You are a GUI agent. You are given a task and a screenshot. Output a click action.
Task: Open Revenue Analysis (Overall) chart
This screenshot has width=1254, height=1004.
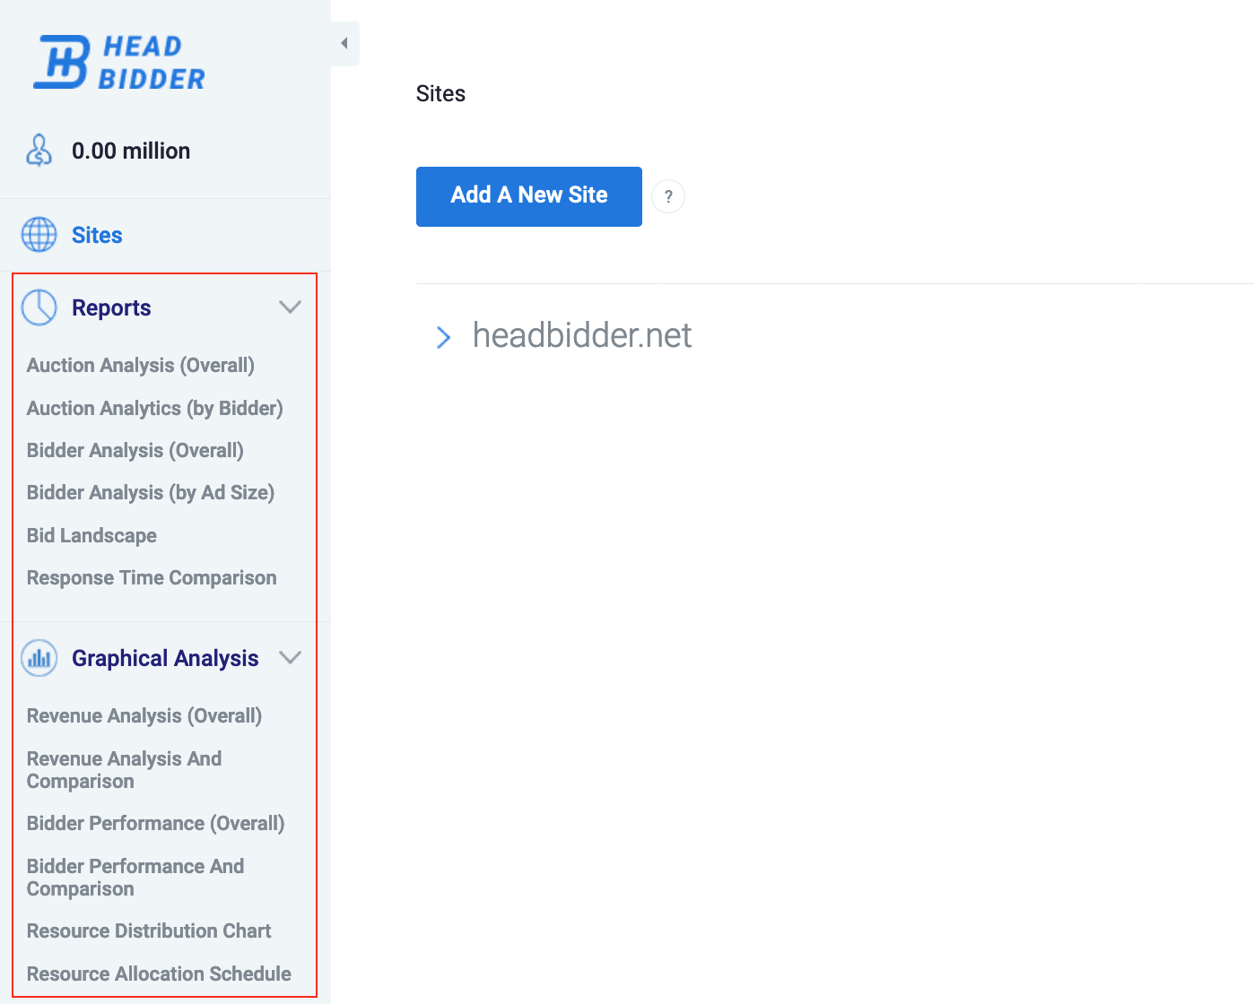[x=144, y=716]
